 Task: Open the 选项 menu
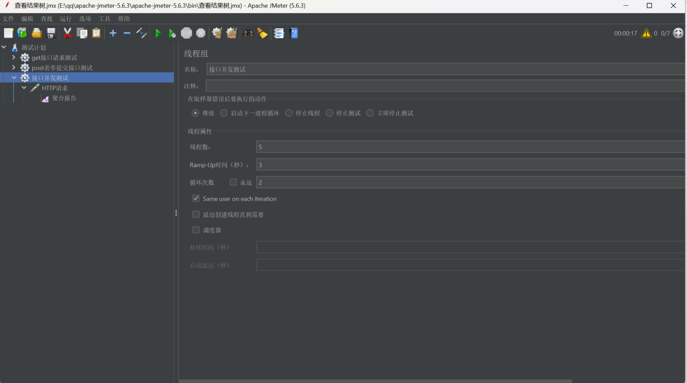click(85, 19)
